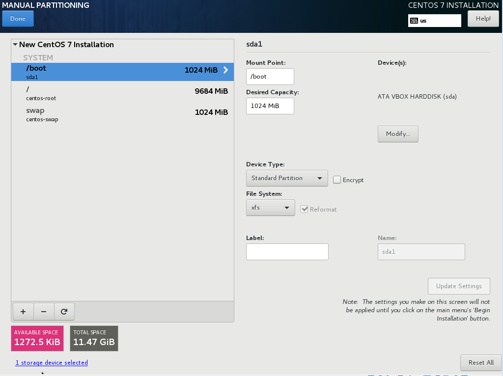This screenshot has width=503, height=376.
Task: Click the plus icon to add mount point
Action: pyautogui.click(x=23, y=311)
